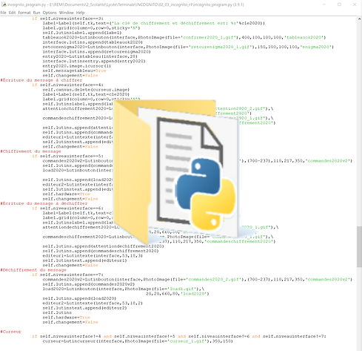Click the comment '#Déchiffrement du message'

(x=33, y=270)
